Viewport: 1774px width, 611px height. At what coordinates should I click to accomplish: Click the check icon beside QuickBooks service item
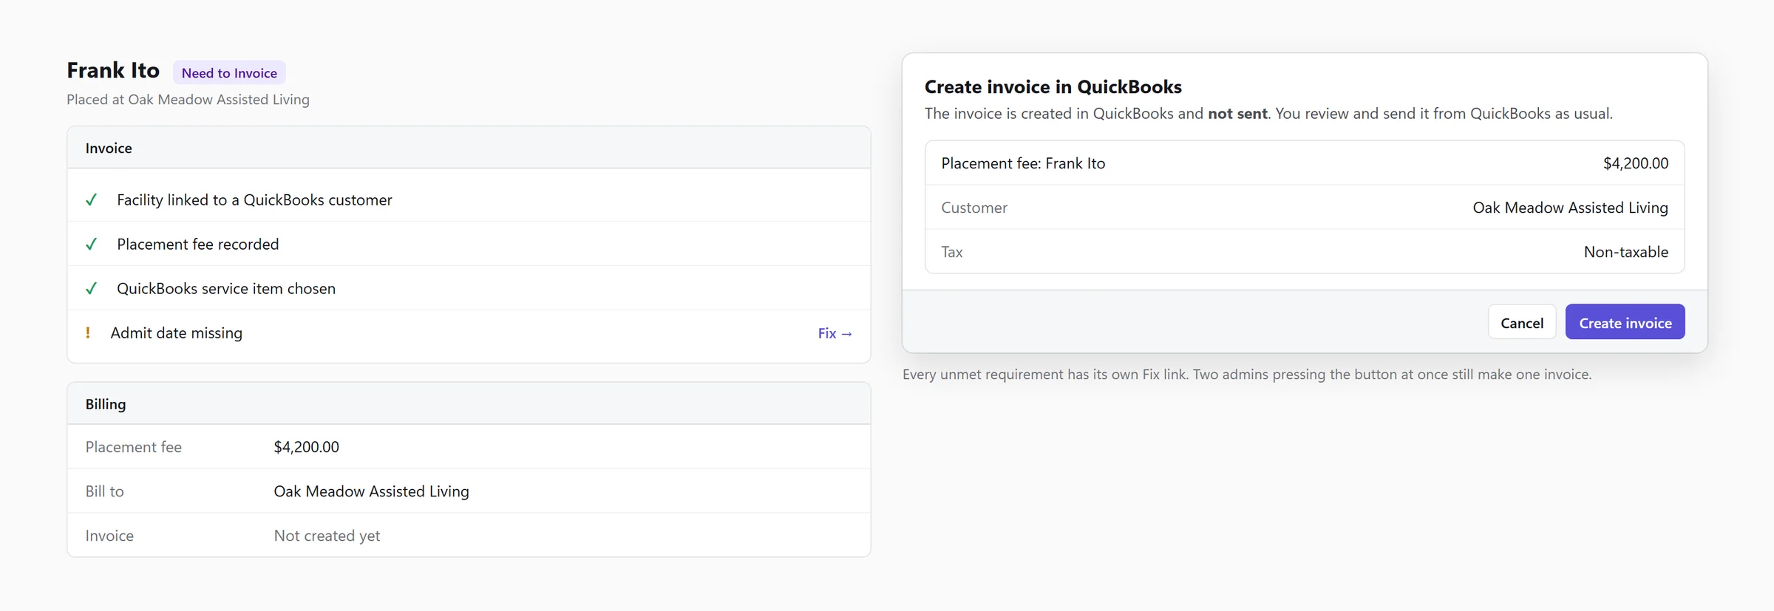point(91,288)
